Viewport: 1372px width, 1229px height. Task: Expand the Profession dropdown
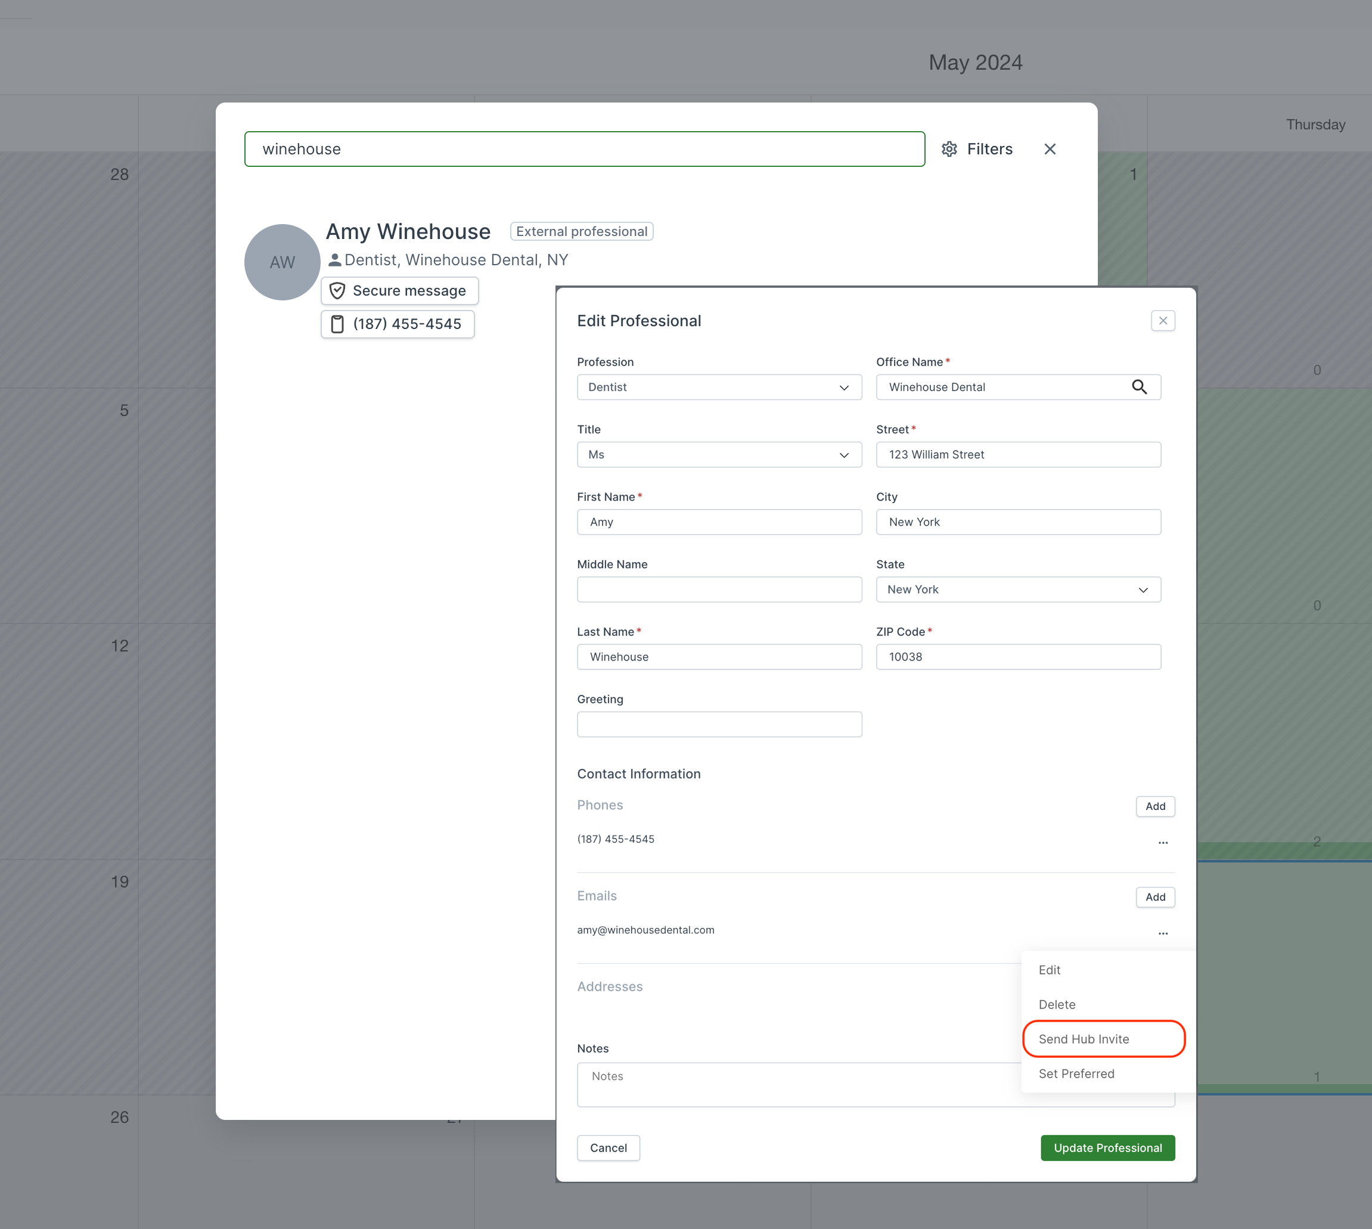pyautogui.click(x=719, y=387)
